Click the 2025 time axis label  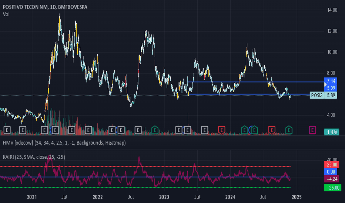pyautogui.click(x=297, y=197)
